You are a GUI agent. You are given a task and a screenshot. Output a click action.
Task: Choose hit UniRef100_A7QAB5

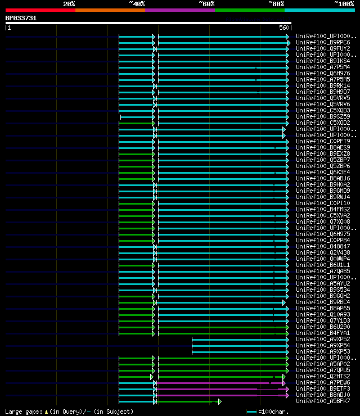323,271
